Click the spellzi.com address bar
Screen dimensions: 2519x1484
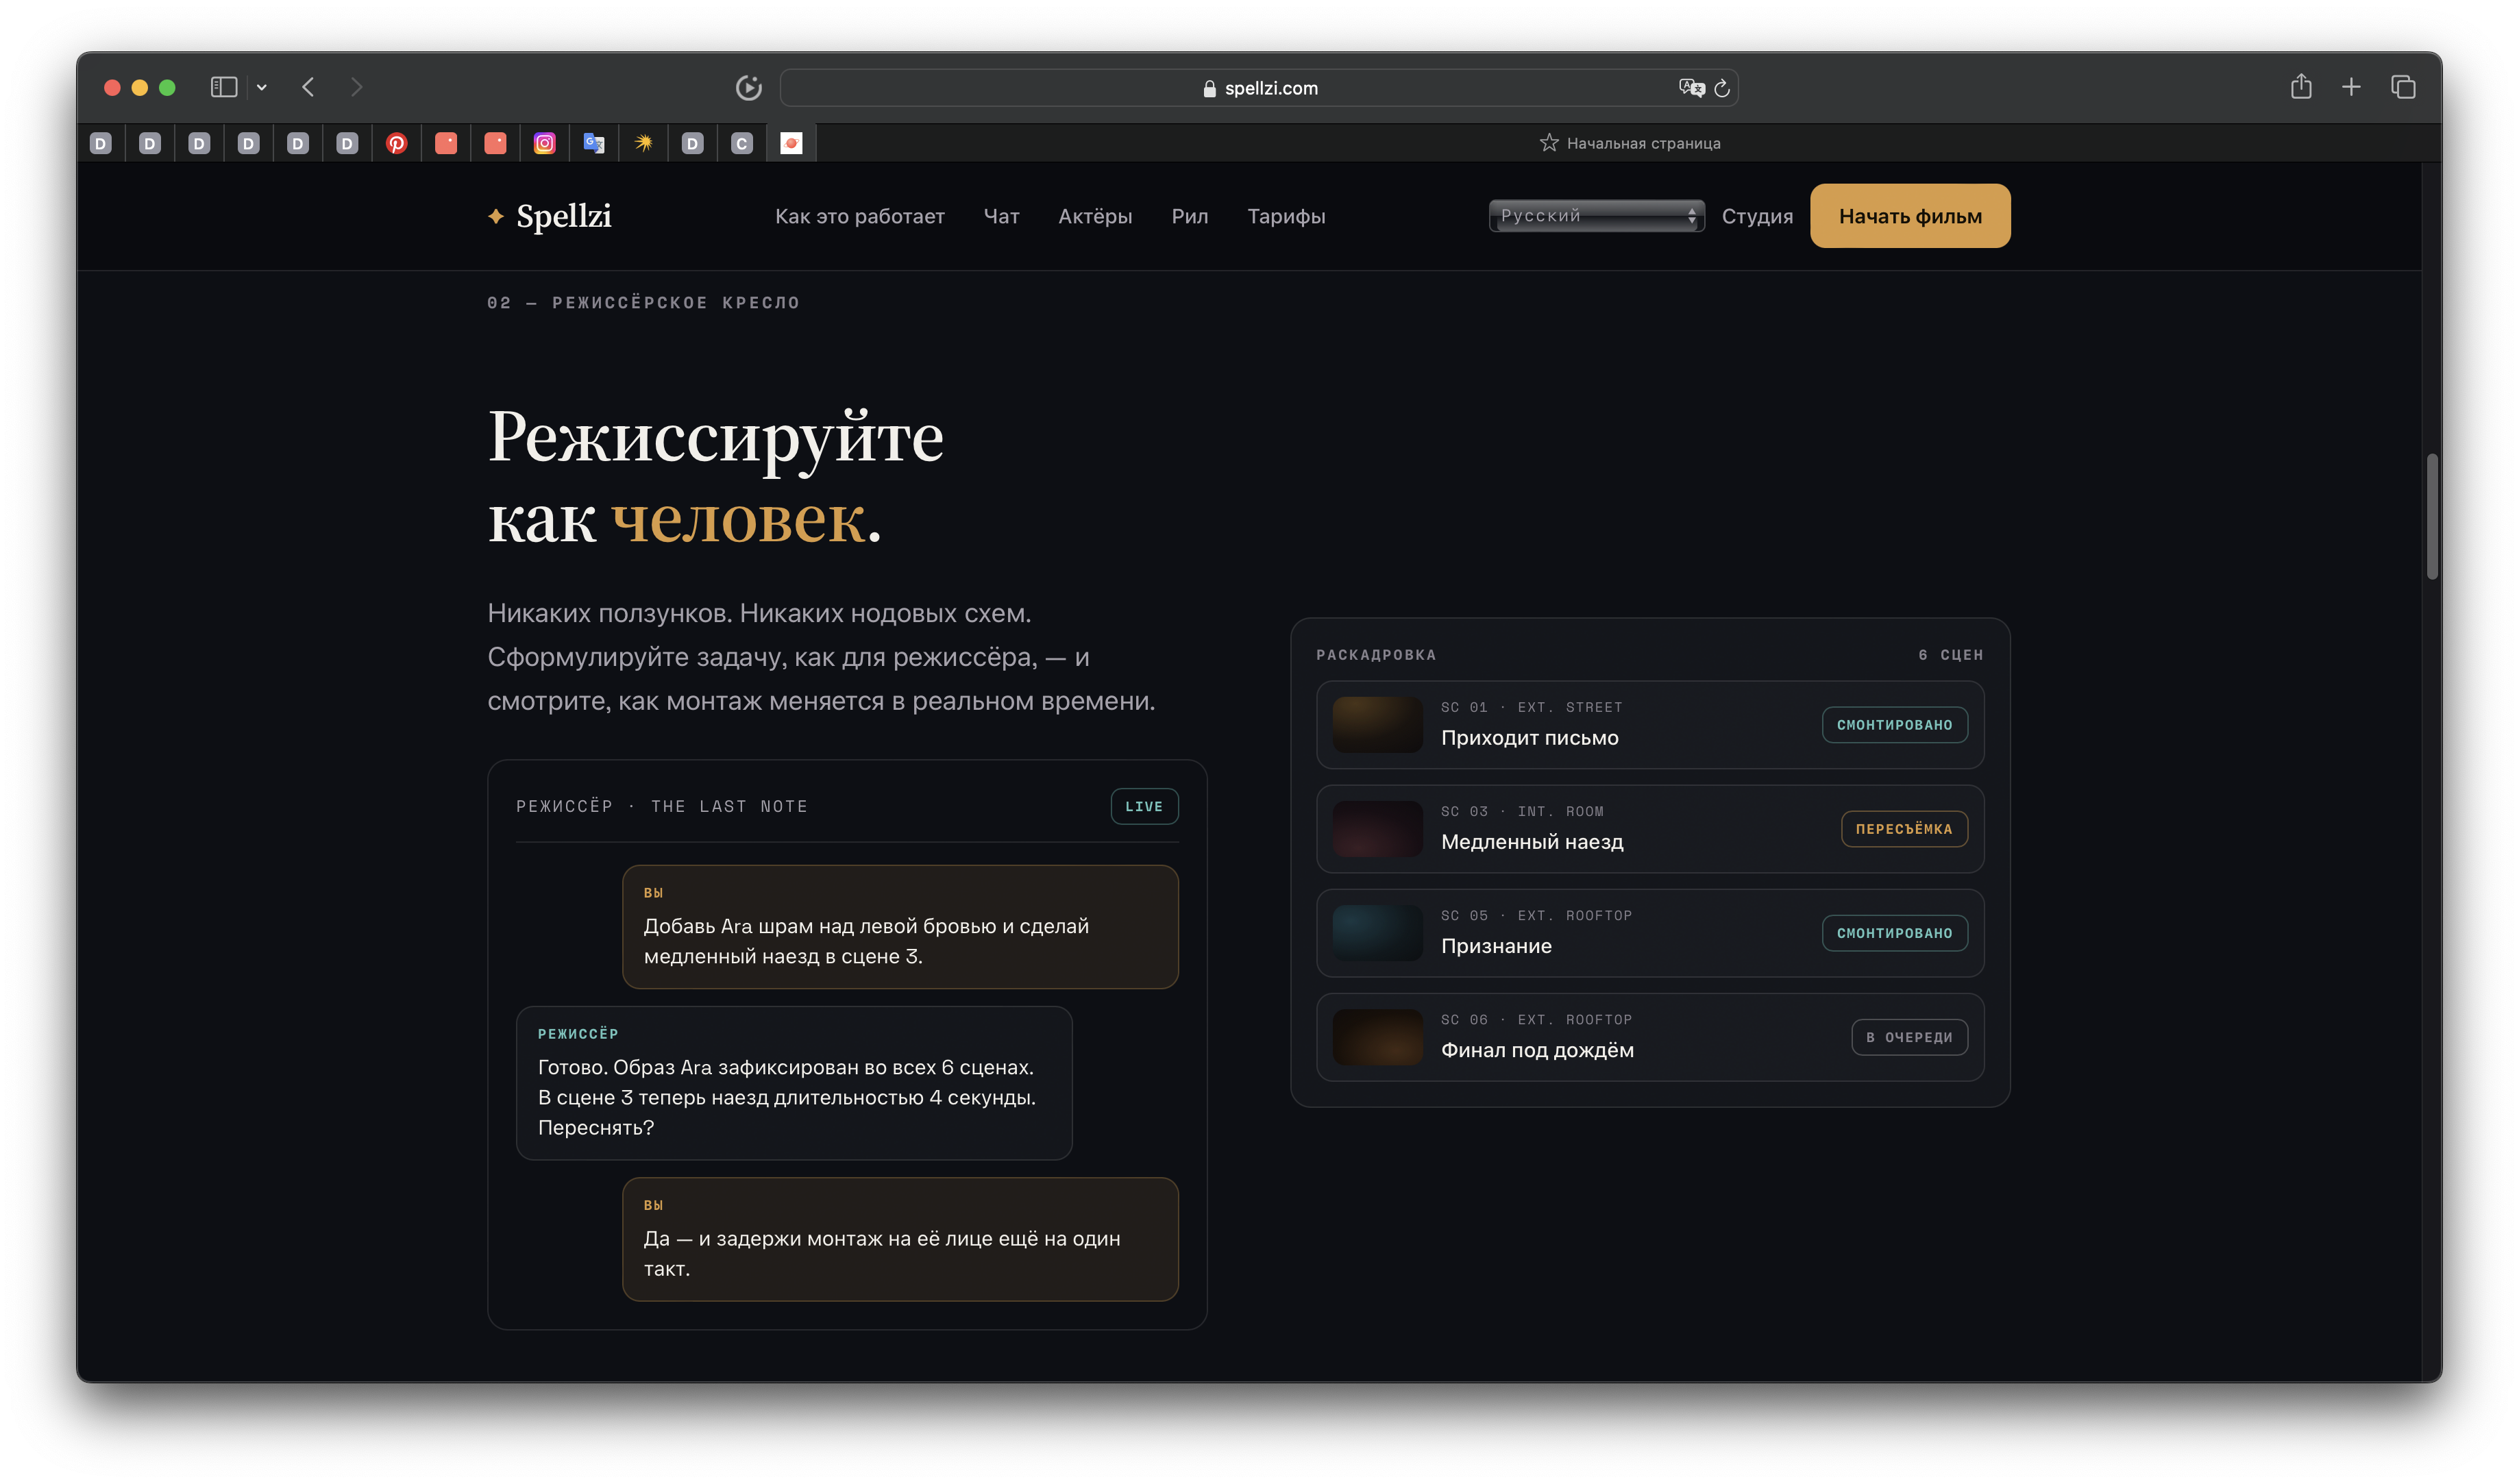(1259, 88)
